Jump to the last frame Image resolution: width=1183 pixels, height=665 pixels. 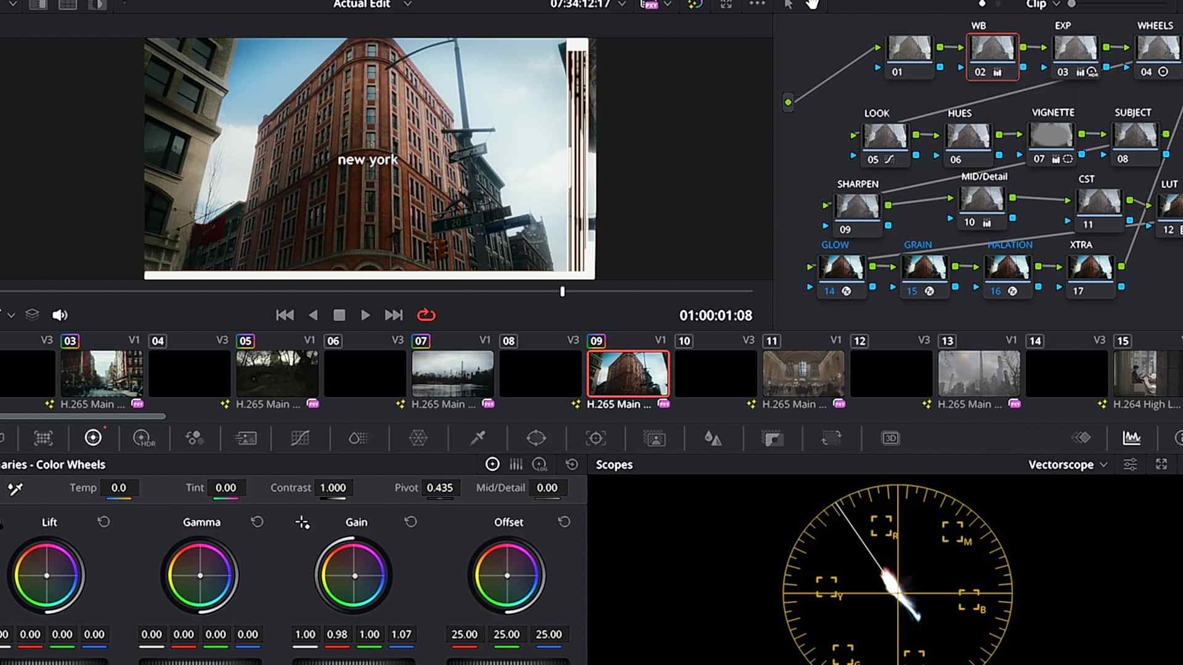394,315
